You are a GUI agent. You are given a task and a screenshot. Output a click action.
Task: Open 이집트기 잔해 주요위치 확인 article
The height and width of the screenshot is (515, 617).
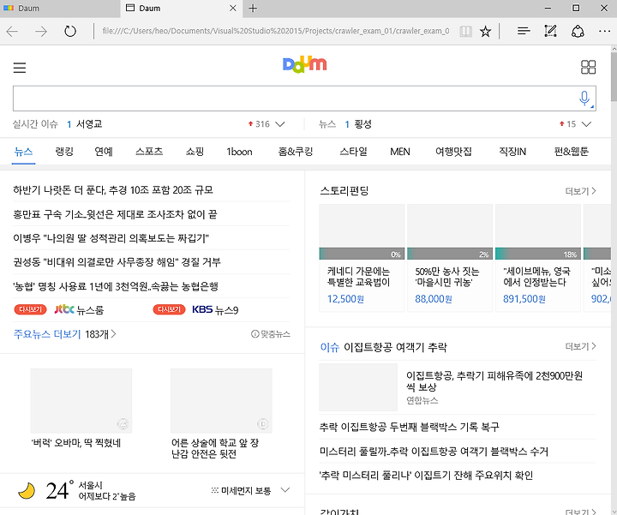pyautogui.click(x=426, y=476)
